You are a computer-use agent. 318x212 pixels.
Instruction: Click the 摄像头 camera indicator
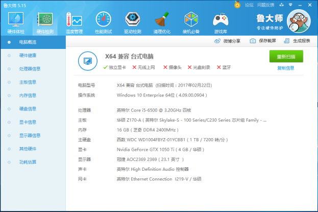pyautogui.click(x=173, y=67)
